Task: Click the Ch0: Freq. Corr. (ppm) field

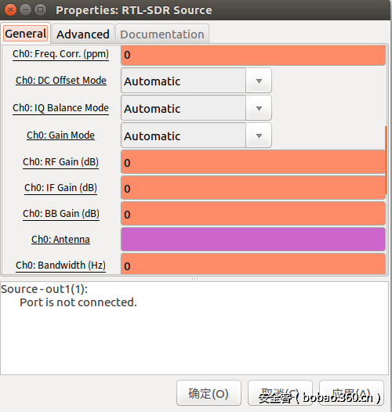Action: coord(253,55)
